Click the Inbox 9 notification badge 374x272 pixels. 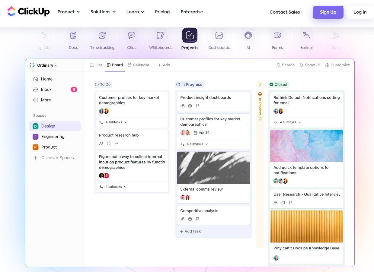click(74, 90)
